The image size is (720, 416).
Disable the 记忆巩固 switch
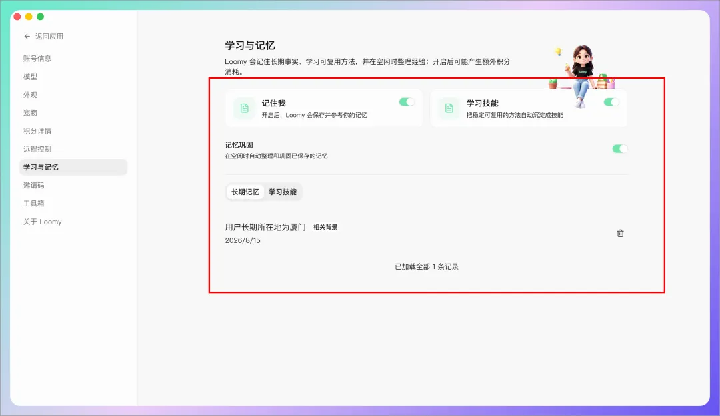coord(619,148)
